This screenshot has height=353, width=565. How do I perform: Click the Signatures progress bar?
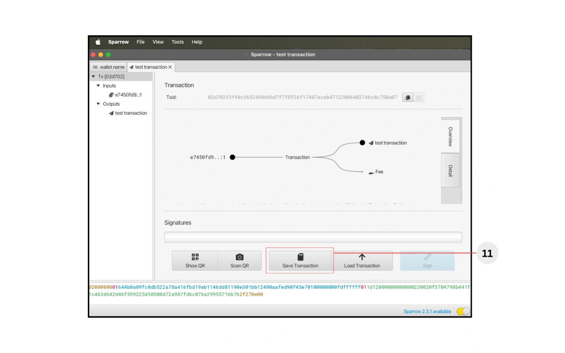click(x=313, y=237)
